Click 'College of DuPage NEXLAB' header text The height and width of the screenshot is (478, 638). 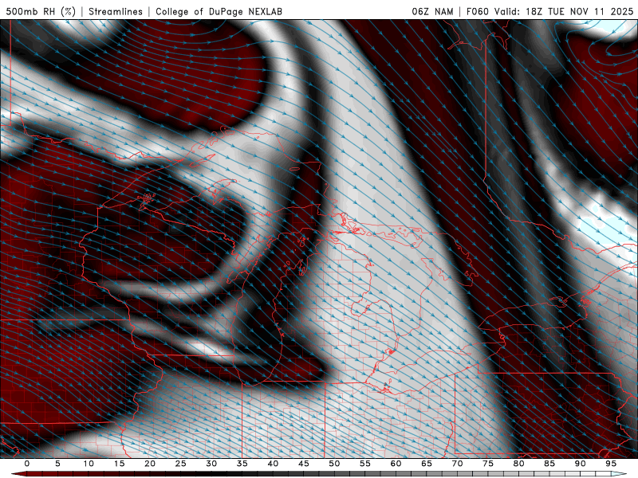[x=219, y=11]
